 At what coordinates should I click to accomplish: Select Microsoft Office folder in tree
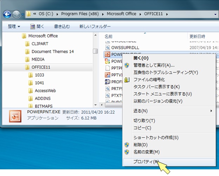coord(43,36)
